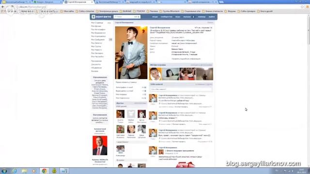Open fourth photo thumbnail in photo strip

204,74
